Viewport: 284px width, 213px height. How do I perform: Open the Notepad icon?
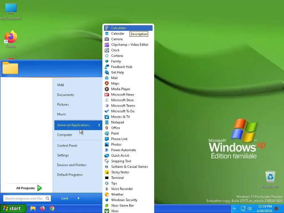click(x=107, y=122)
